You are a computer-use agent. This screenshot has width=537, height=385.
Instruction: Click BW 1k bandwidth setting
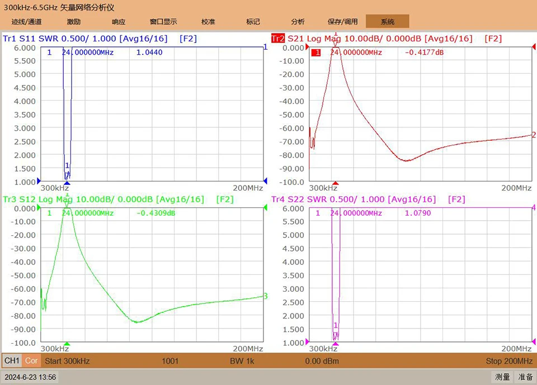[x=242, y=361]
